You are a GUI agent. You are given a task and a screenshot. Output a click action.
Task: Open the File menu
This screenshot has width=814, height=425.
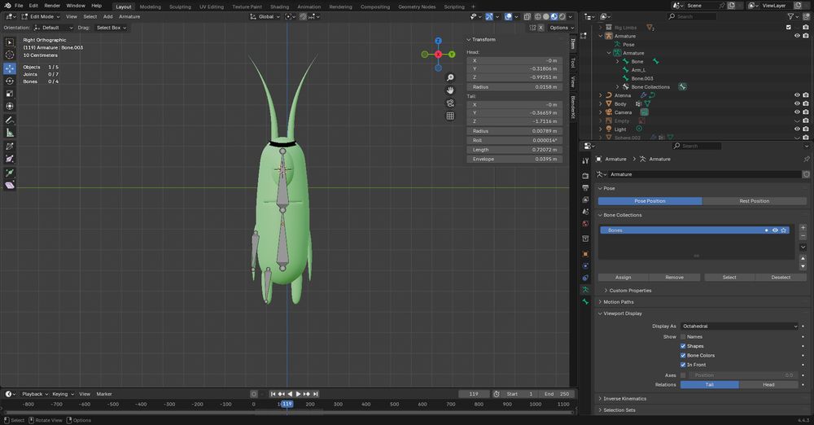tap(19, 6)
